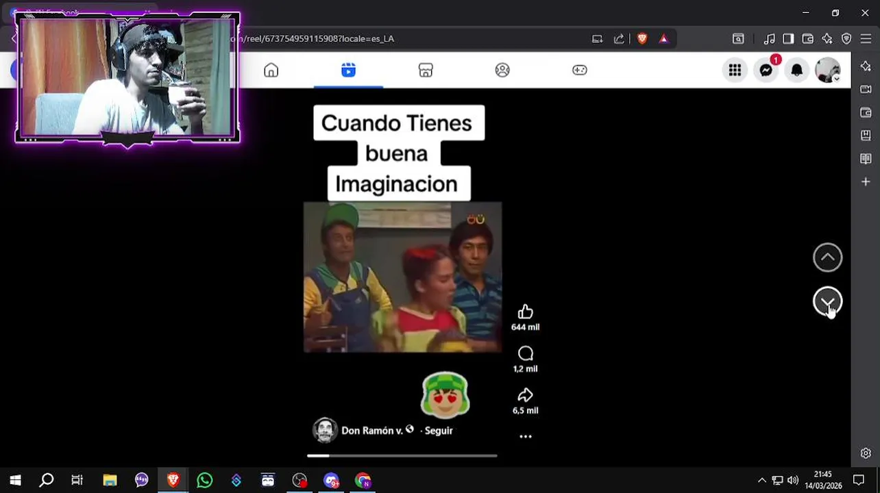
Task: Open bookmarks icon in right sidebar
Action: coord(866,136)
